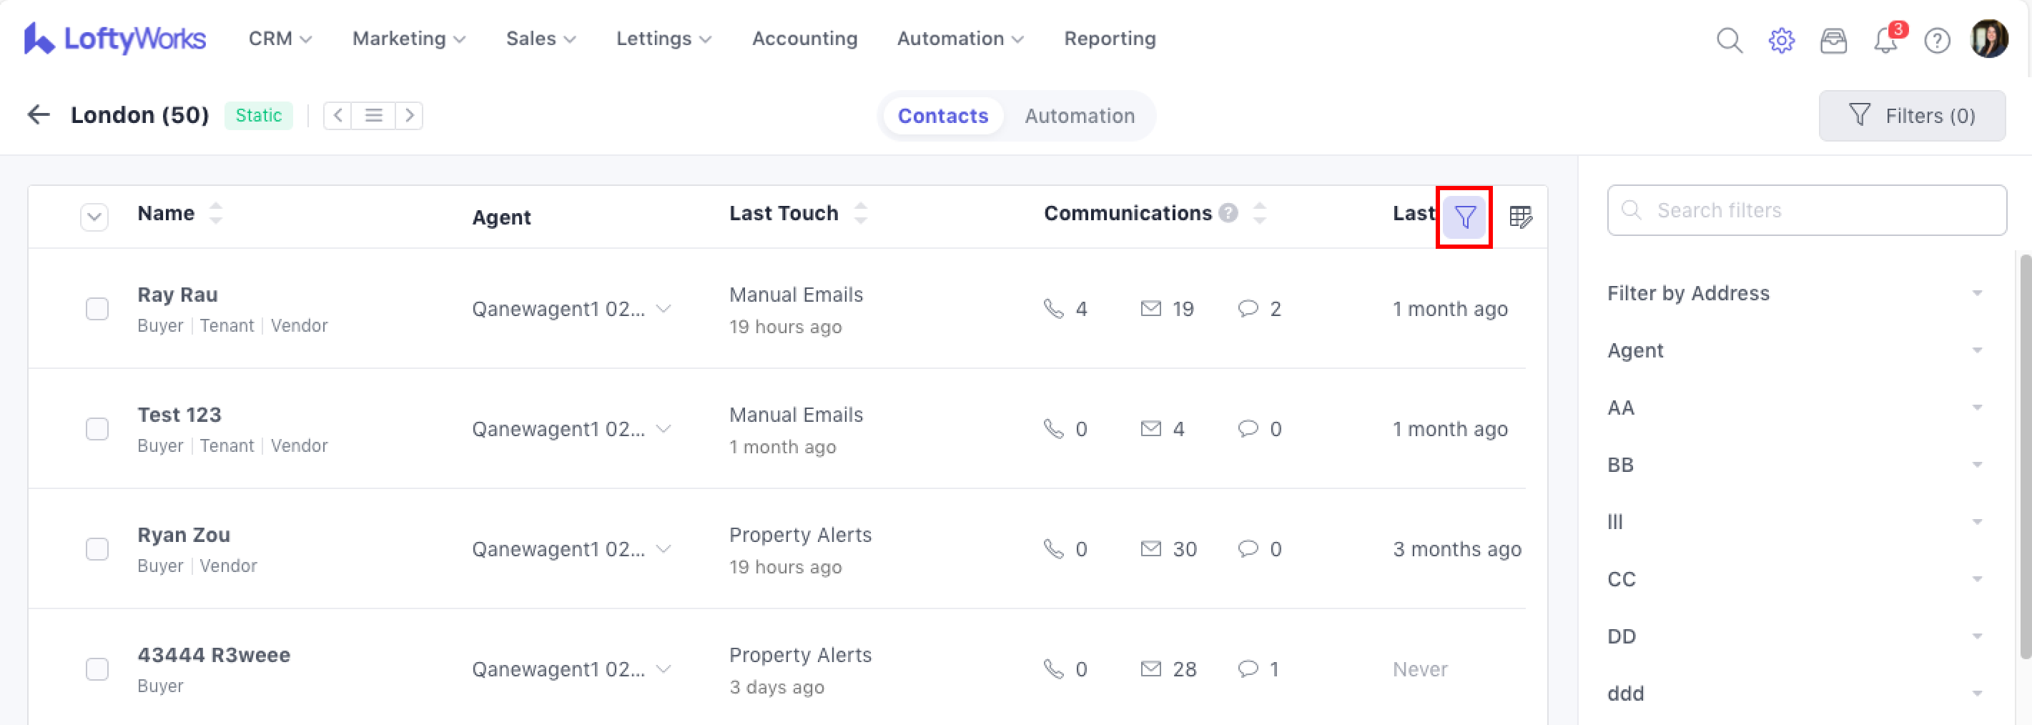Click the phone icon in Ray Rau's row
The height and width of the screenshot is (725, 2032).
pyautogui.click(x=1053, y=308)
